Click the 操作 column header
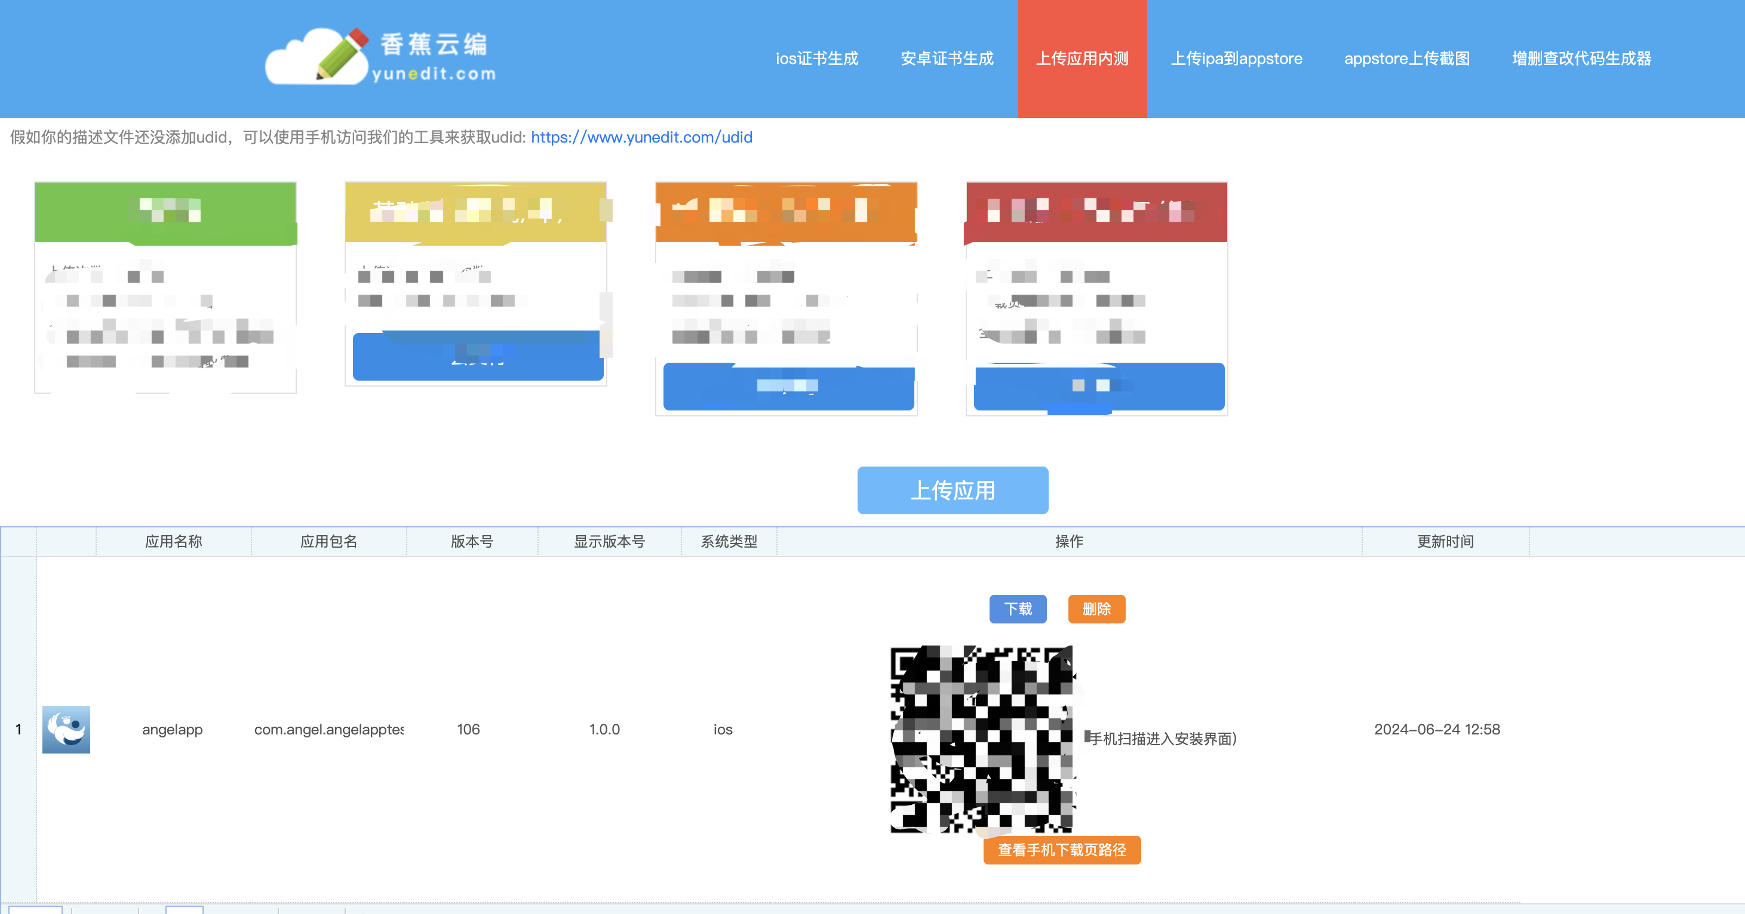This screenshot has height=914, width=1745. 1069,541
